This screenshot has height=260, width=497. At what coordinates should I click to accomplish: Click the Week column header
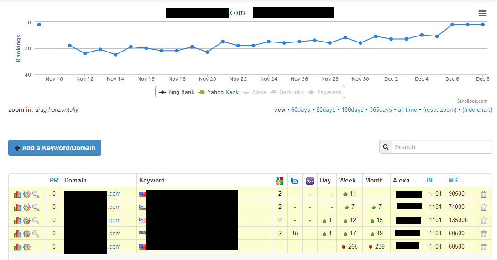347,180
